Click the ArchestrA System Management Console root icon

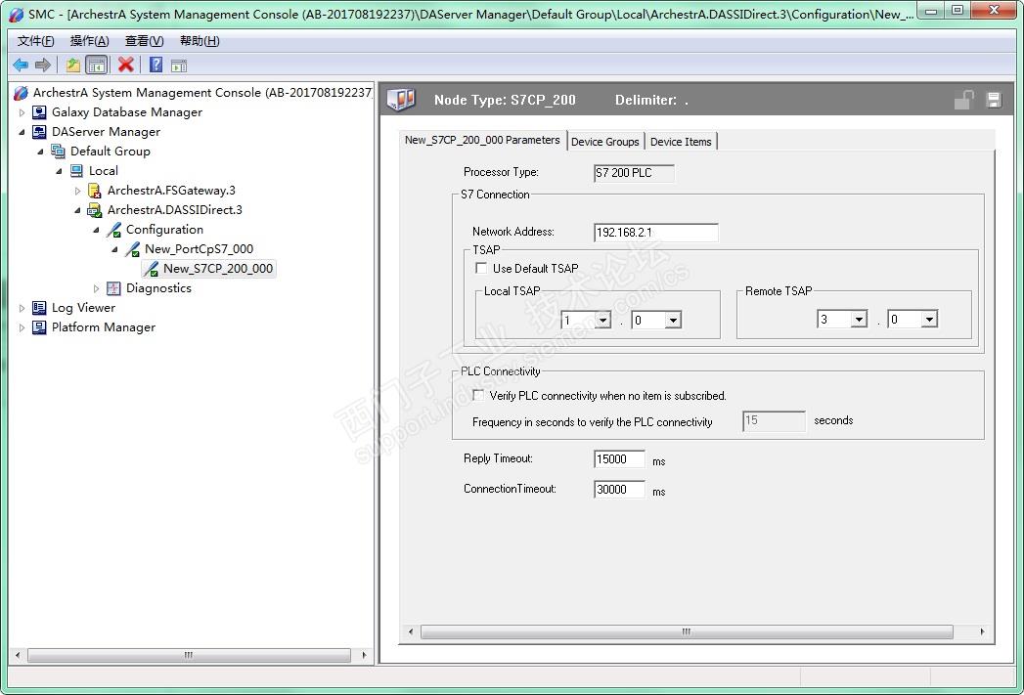pos(21,93)
